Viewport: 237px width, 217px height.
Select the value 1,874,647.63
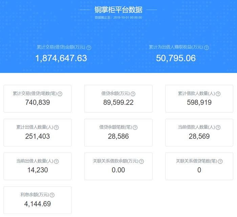(x=61, y=58)
